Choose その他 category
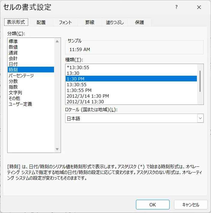 (x=31, y=98)
